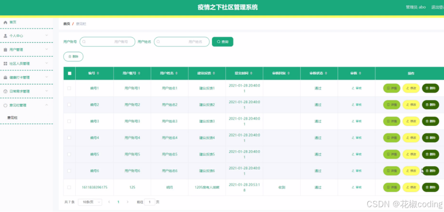
Task: Click the person icon beside 个人中心
Action: click(x=5, y=36)
